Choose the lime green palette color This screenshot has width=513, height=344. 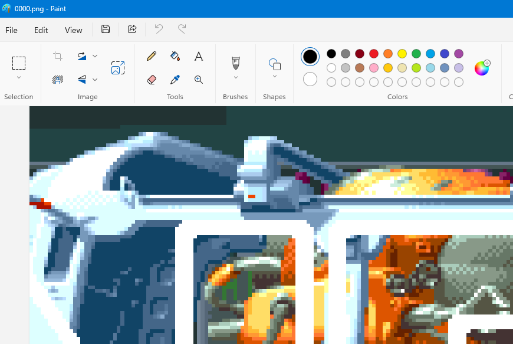click(416, 68)
